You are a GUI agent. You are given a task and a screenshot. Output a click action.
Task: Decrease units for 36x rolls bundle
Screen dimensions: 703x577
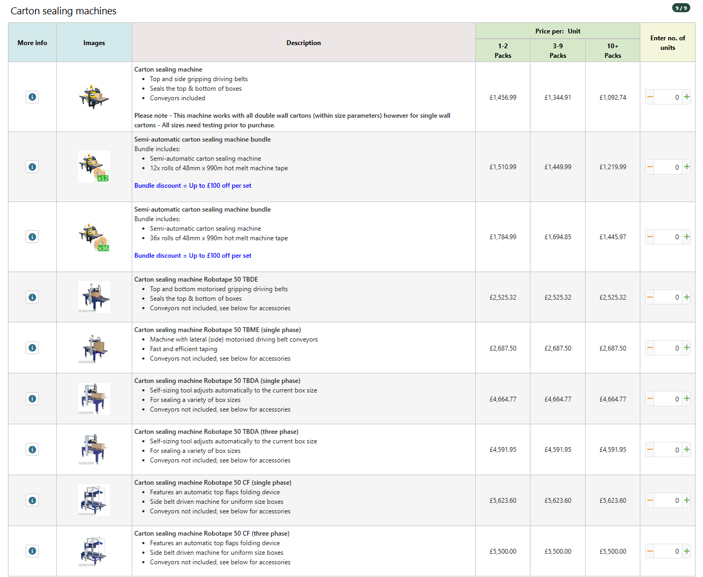pos(650,237)
